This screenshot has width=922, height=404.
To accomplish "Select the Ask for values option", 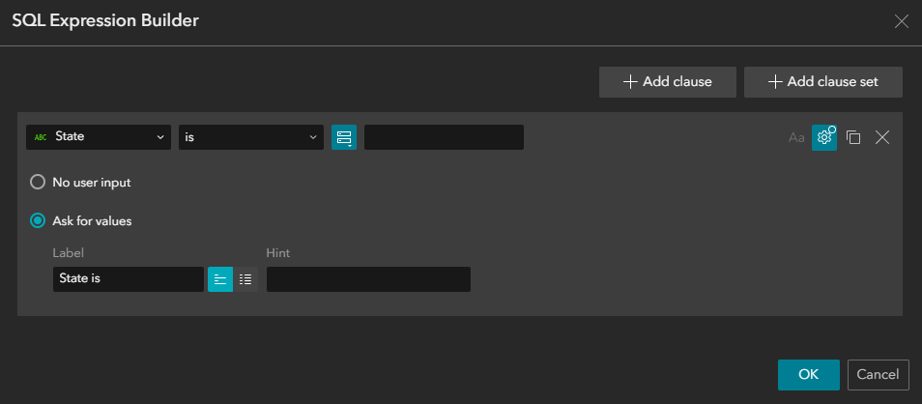I will (x=38, y=221).
